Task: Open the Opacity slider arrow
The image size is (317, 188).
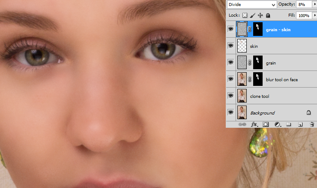Action: click(x=314, y=4)
